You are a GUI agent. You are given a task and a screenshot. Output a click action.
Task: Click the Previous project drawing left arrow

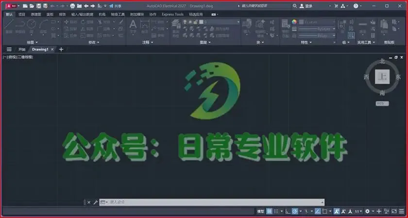[x=86, y=6]
